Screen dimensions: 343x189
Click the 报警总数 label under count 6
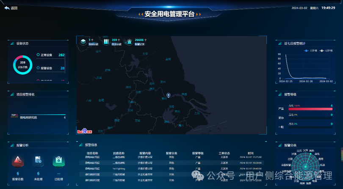18,179
